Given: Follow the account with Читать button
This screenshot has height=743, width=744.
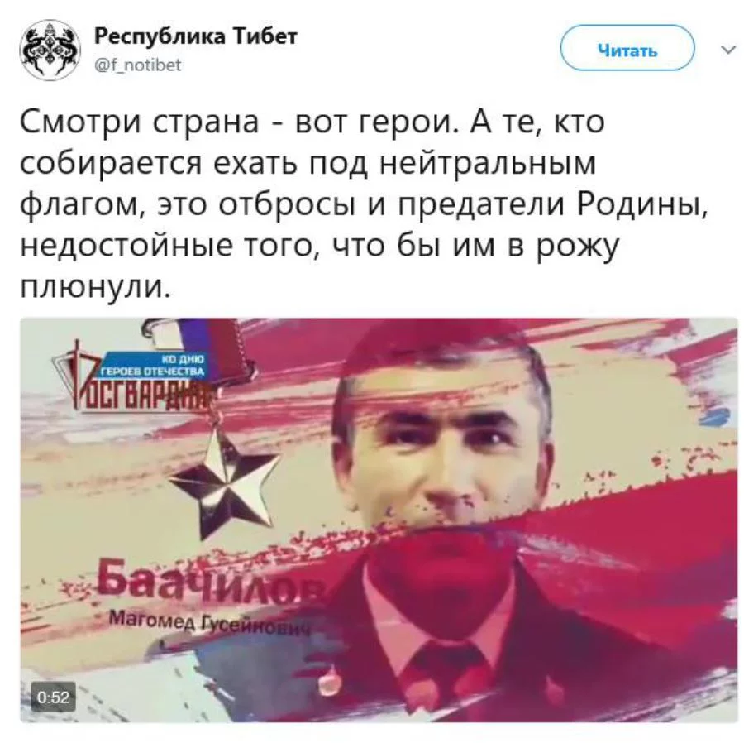Looking at the screenshot, I should (627, 50).
